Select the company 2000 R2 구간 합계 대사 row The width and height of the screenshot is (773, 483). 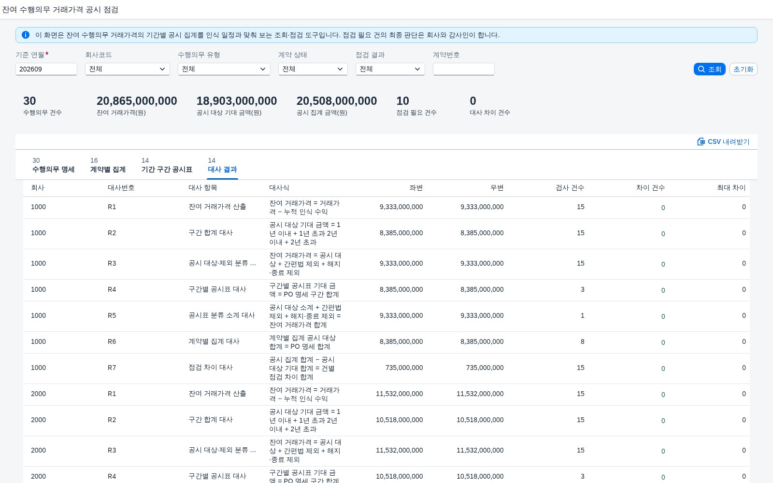(x=386, y=420)
